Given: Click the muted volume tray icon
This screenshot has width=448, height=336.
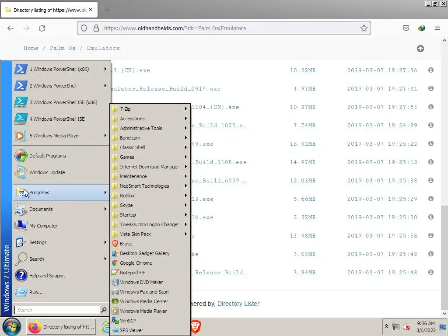Looking at the screenshot, I should click(x=406, y=326).
